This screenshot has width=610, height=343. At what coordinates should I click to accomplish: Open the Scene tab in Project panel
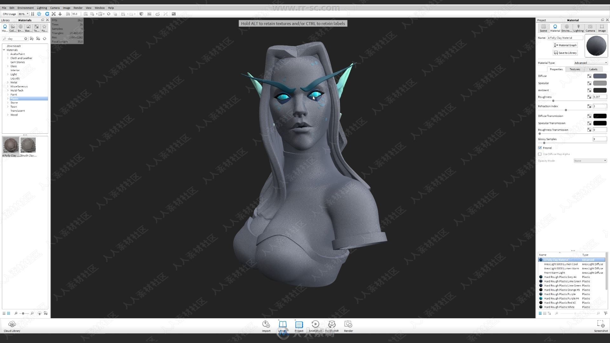(543, 28)
